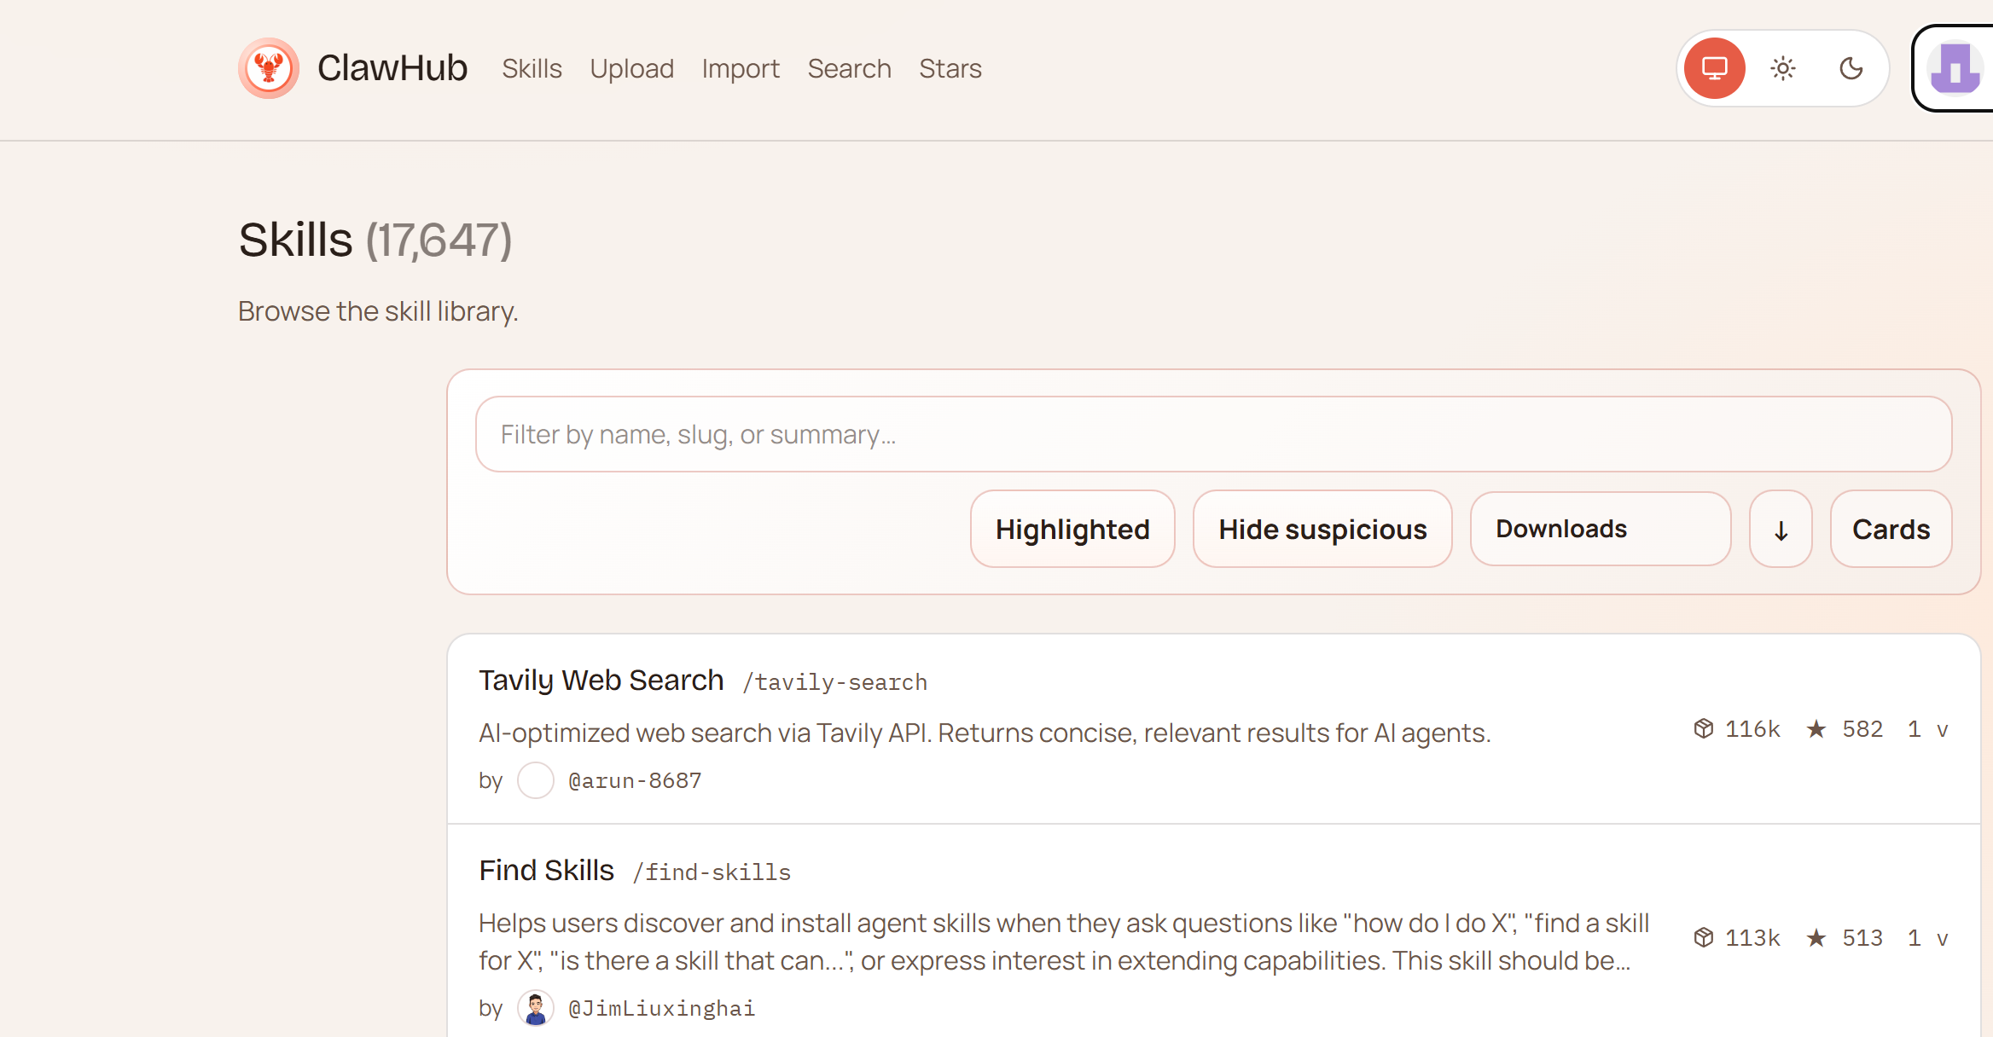Screen dimensions: 1993x1037
Task: Switch to light theme sun icon
Action: pyautogui.click(x=1783, y=68)
